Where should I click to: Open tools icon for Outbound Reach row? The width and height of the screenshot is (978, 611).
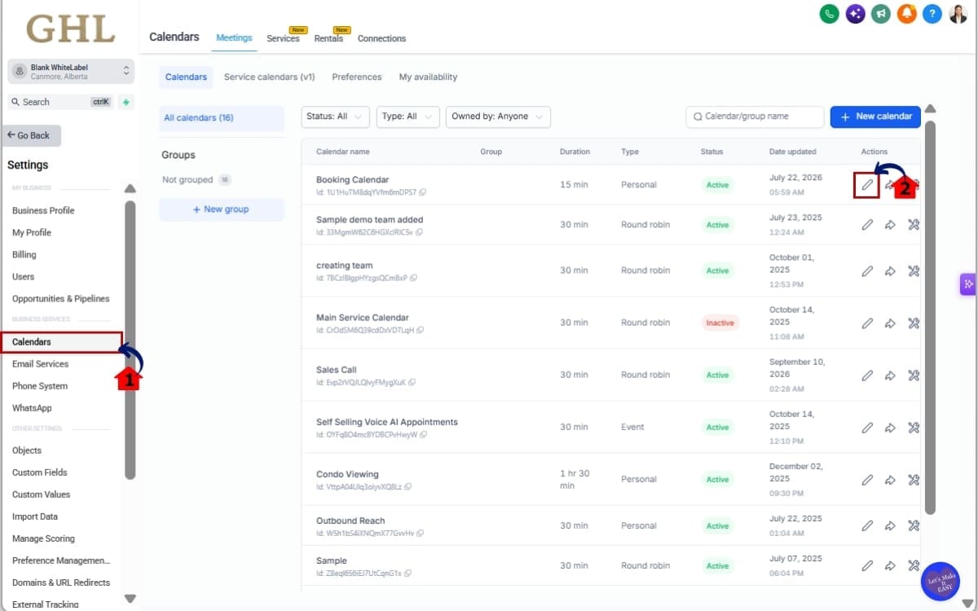click(913, 526)
